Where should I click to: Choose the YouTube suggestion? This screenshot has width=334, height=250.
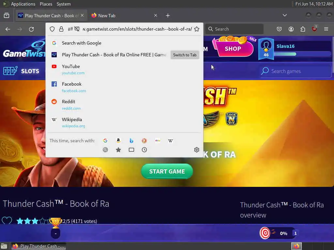pos(124,70)
